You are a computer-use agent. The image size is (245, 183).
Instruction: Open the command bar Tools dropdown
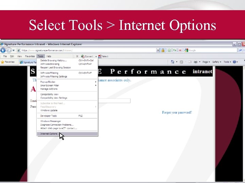pyautogui.click(x=227, y=62)
